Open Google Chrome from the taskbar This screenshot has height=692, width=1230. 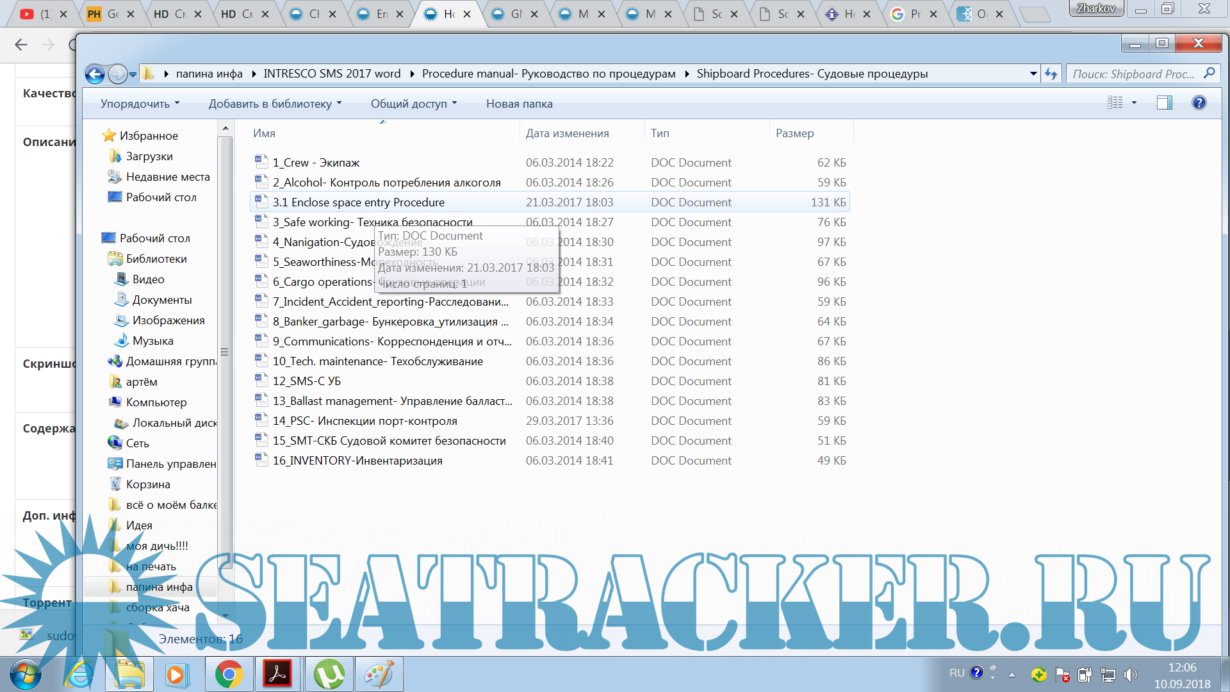(229, 675)
